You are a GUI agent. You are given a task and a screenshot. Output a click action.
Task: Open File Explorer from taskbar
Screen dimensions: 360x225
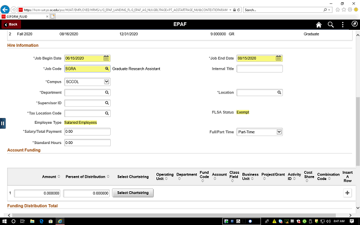(x=32, y=221)
